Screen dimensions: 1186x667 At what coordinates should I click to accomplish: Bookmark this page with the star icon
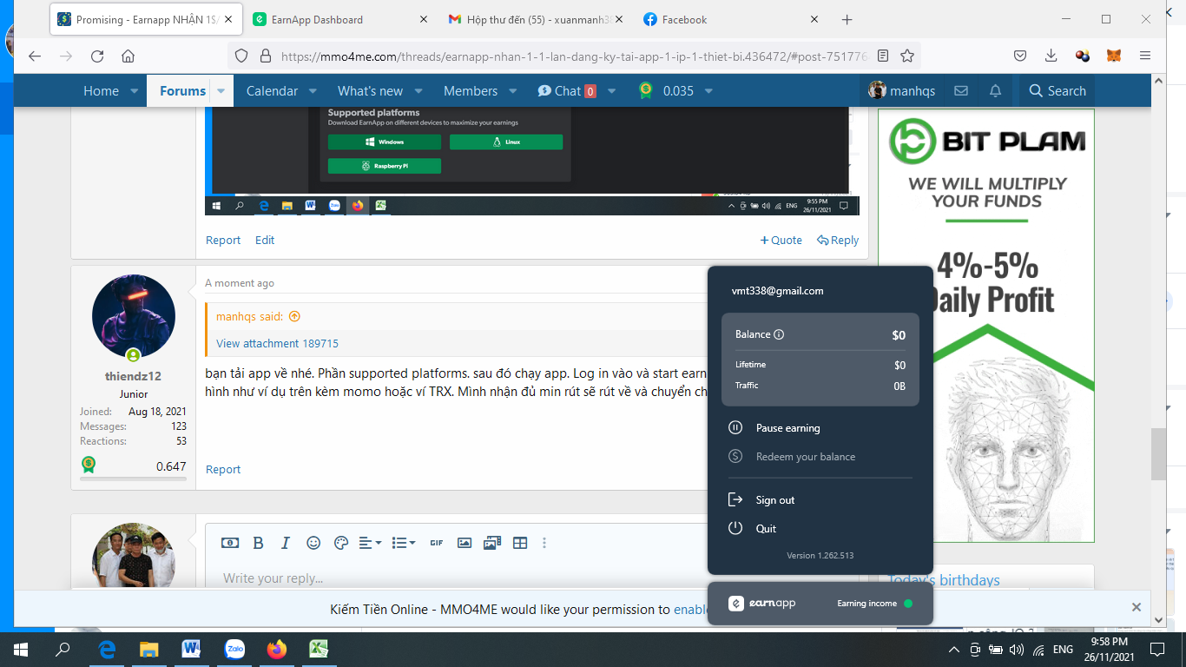coord(907,56)
